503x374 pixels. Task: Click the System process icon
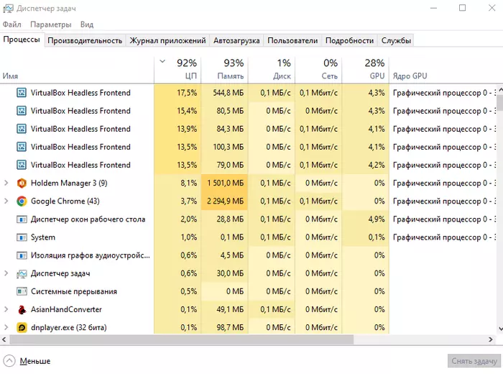point(22,237)
